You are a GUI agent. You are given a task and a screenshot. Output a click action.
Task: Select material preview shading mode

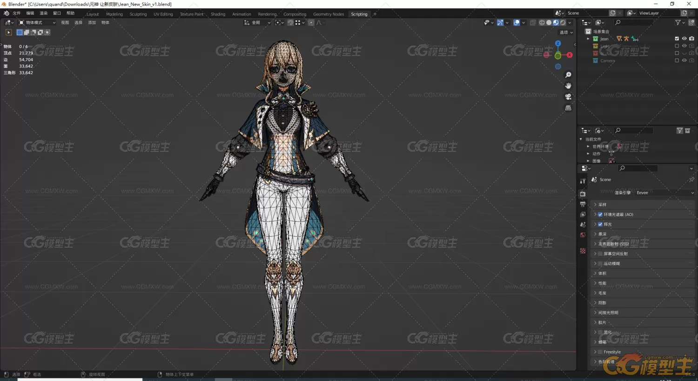click(556, 22)
